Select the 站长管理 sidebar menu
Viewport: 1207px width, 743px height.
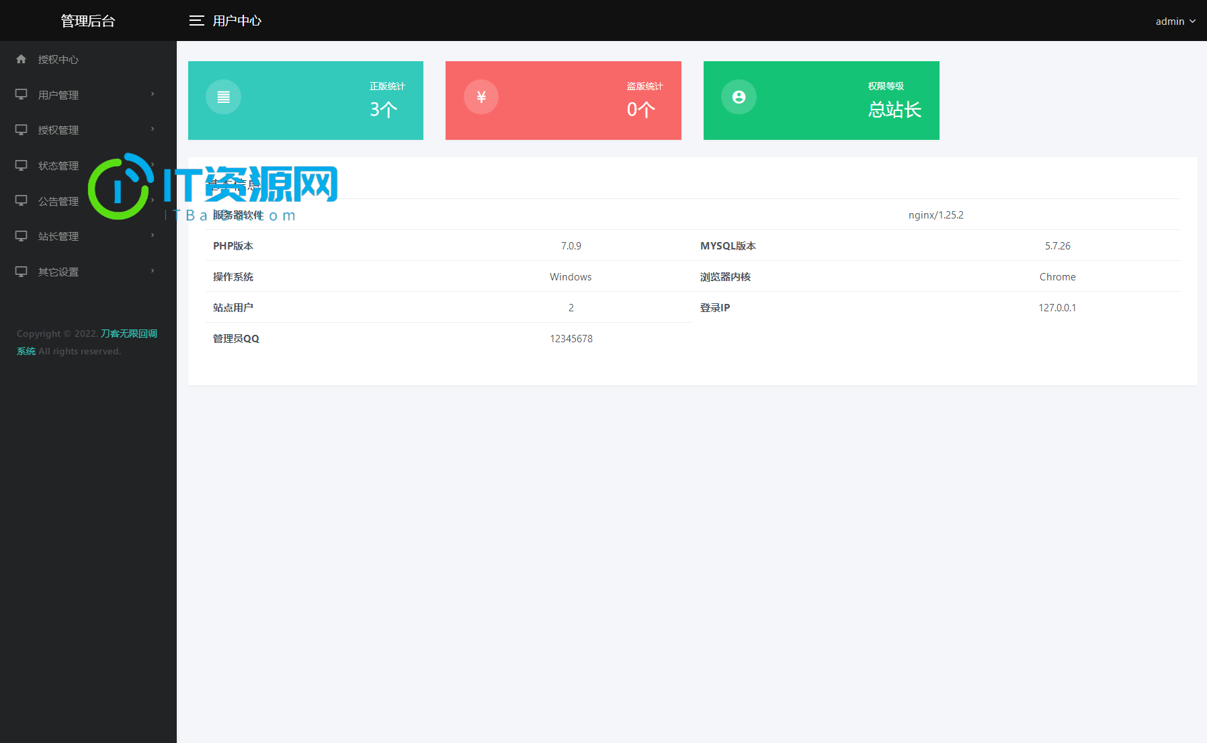click(x=88, y=236)
